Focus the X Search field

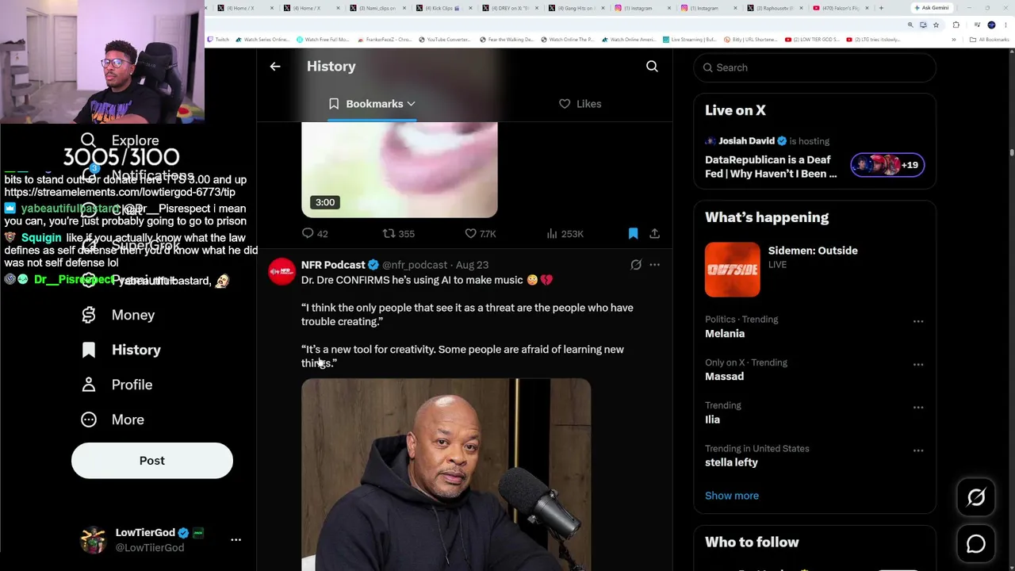pos(815,67)
